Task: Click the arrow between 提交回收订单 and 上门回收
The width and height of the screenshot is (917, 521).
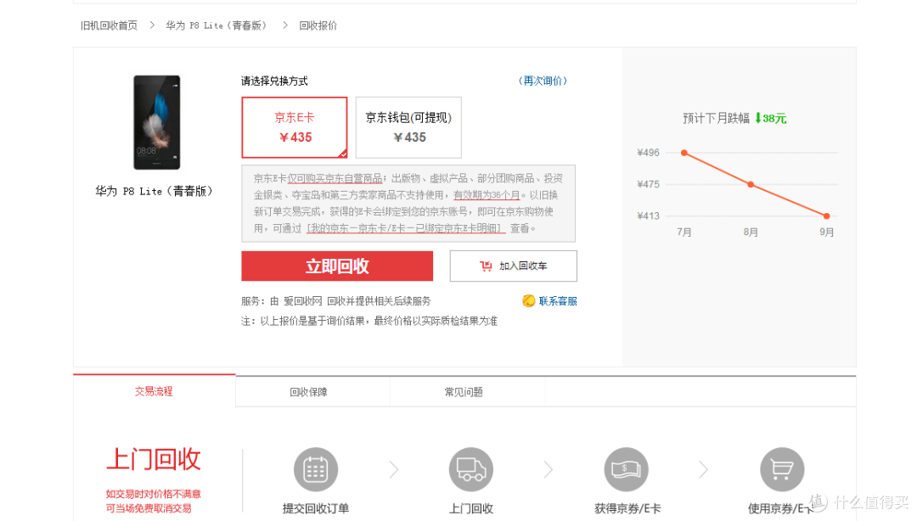Action: click(x=394, y=469)
